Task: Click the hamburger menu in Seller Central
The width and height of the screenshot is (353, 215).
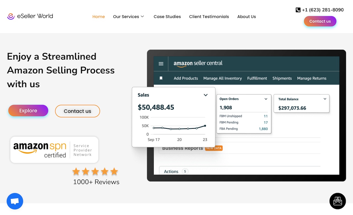Action: point(161,64)
